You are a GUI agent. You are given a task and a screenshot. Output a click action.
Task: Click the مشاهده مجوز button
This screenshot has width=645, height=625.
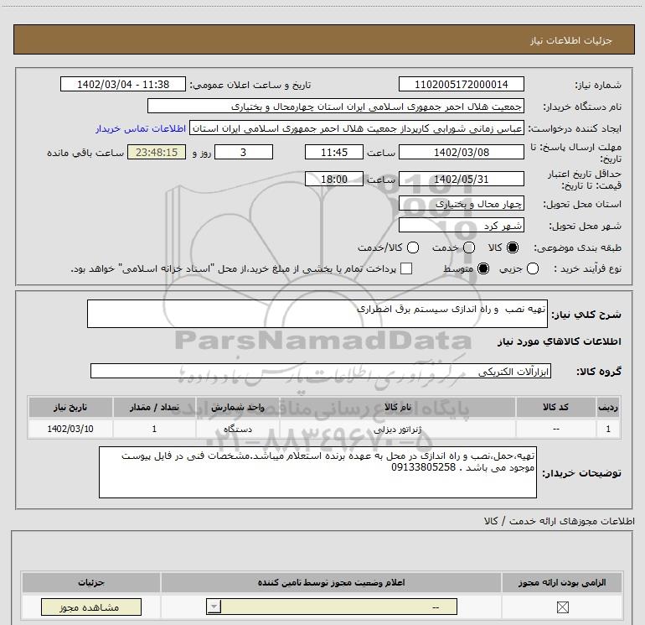(91, 607)
